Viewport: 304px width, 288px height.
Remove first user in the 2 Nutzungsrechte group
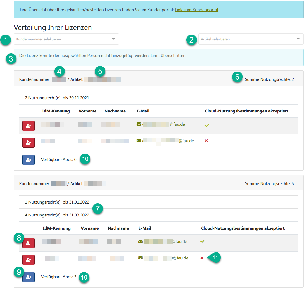pos(28,126)
